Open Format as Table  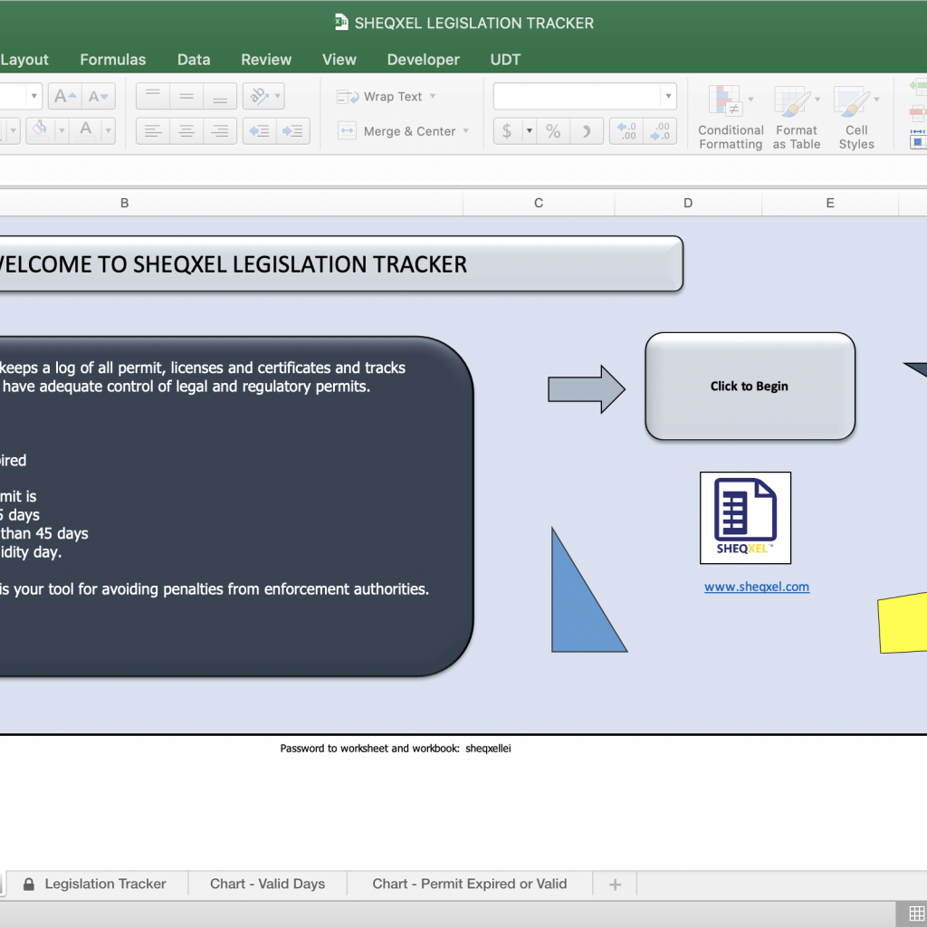(x=796, y=117)
